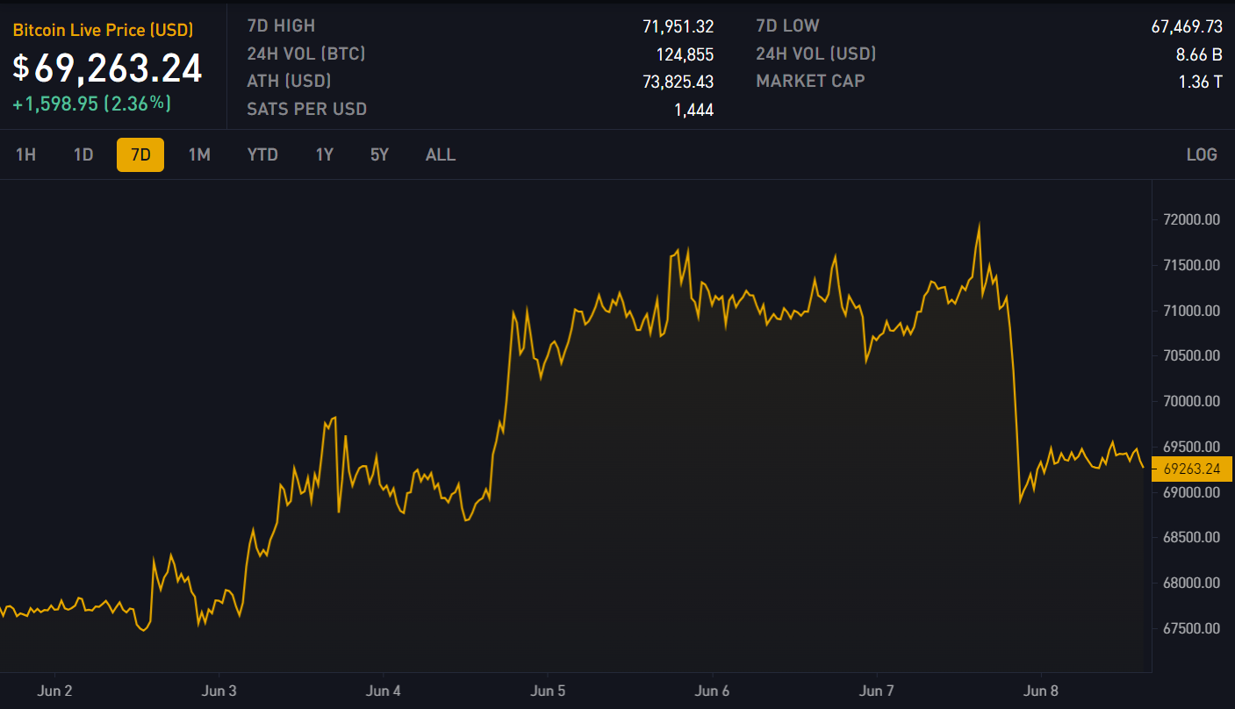Click the Jun 5 date on the x-axis
This screenshot has height=709, width=1235.
pyautogui.click(x=548, y=691)
